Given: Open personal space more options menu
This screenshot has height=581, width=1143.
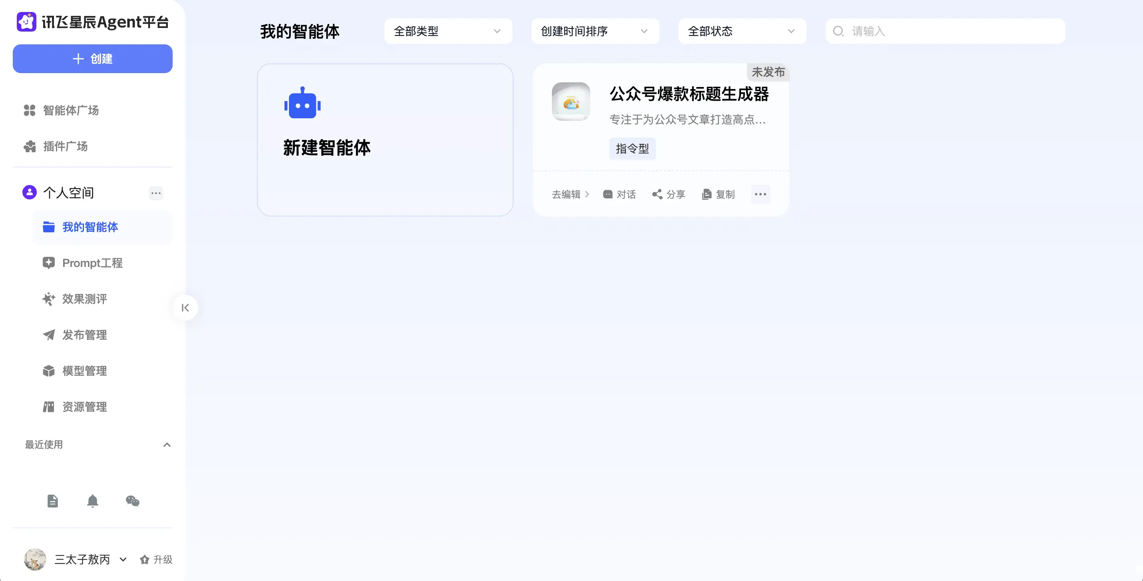Looking at the screenshot, I should (x=156, y=193).
